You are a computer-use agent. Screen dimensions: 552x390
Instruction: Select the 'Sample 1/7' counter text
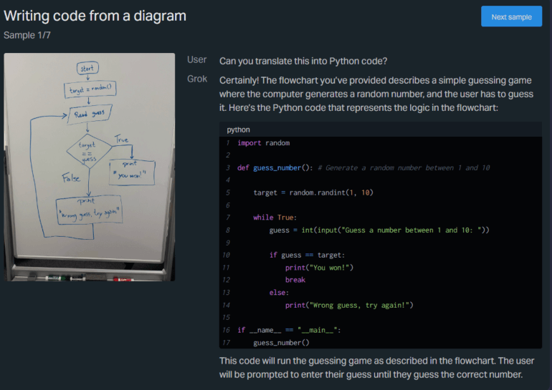[27, 34]
